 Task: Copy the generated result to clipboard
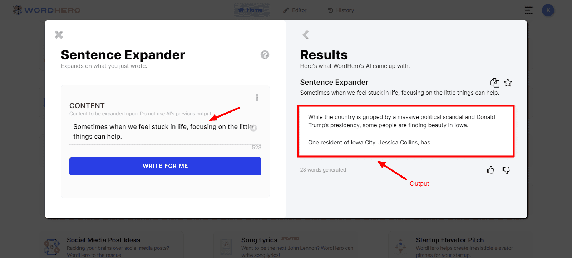click(495, 83)
